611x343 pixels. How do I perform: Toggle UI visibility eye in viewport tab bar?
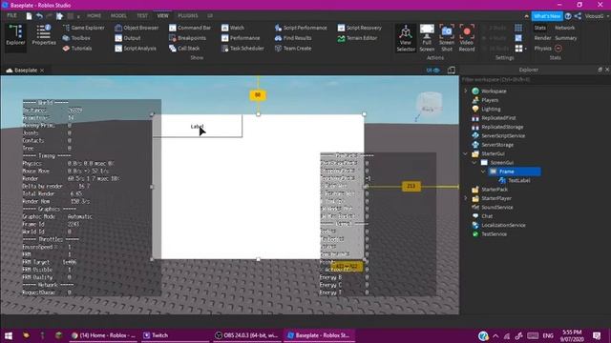click(432, 70)
